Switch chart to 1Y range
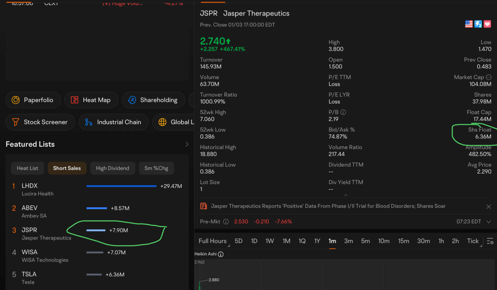Image resolution: width=497 pixels, height=290 pixels. tap(317, 241)
